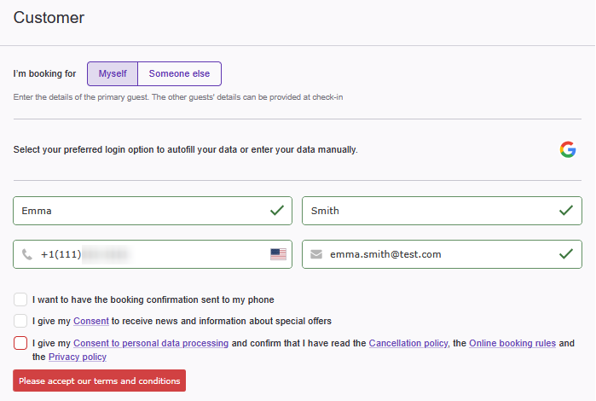Click the US flag country selector
Screen dimensions: 596x401
click(x=278, y=254)
